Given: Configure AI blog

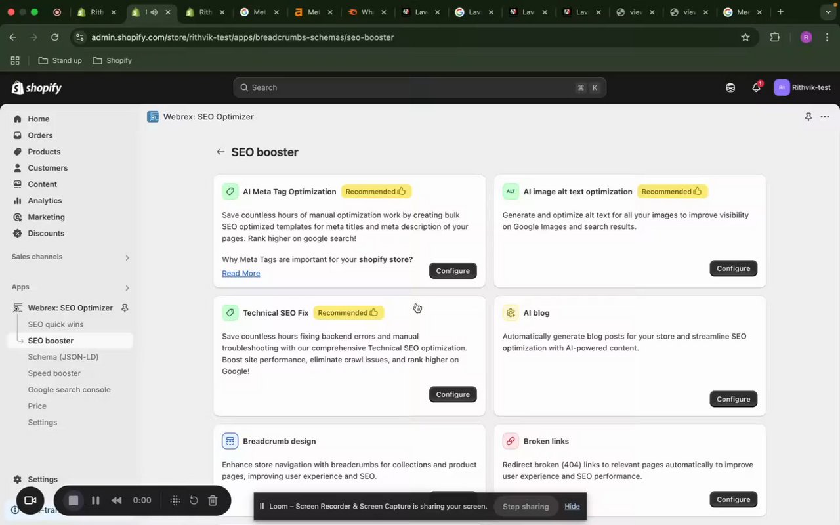Looking at the screenshot, I should (734, 399).
